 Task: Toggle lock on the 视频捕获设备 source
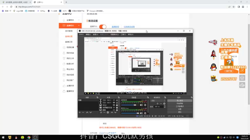coord(117,107)
